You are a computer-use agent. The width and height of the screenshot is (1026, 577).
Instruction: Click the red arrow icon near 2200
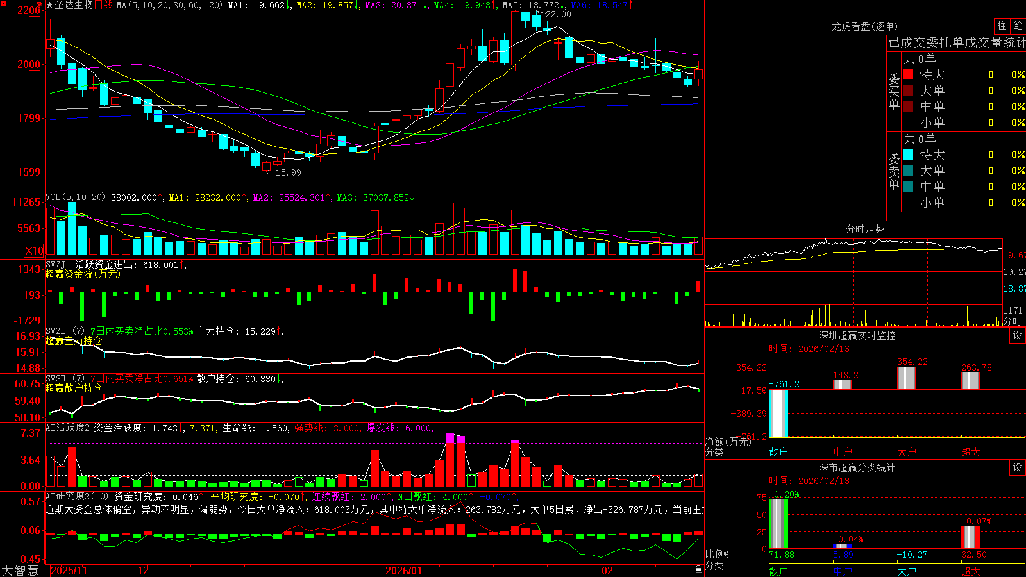point(40,5)
